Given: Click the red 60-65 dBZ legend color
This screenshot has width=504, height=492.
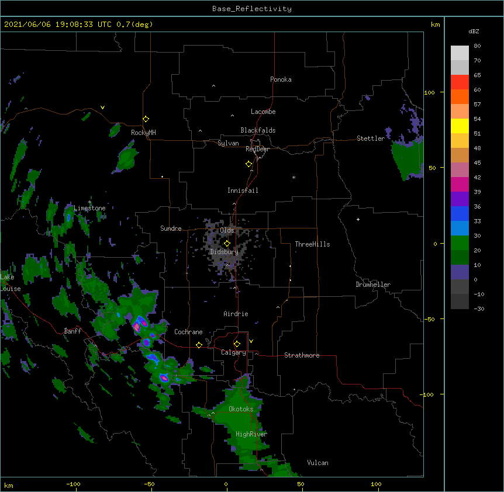Looking at the screenshot, I should [x=460, y=82].
